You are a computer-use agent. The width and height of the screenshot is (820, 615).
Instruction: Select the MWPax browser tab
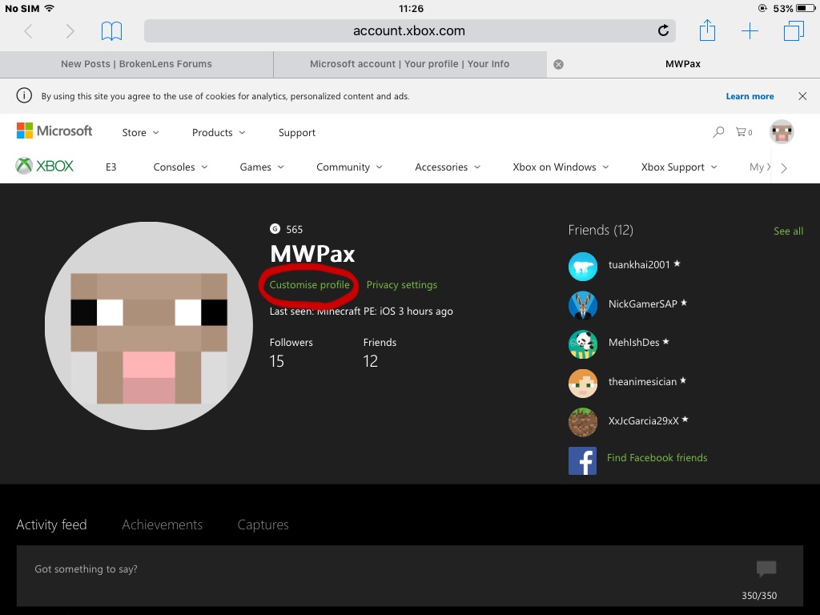coord(683,64)
